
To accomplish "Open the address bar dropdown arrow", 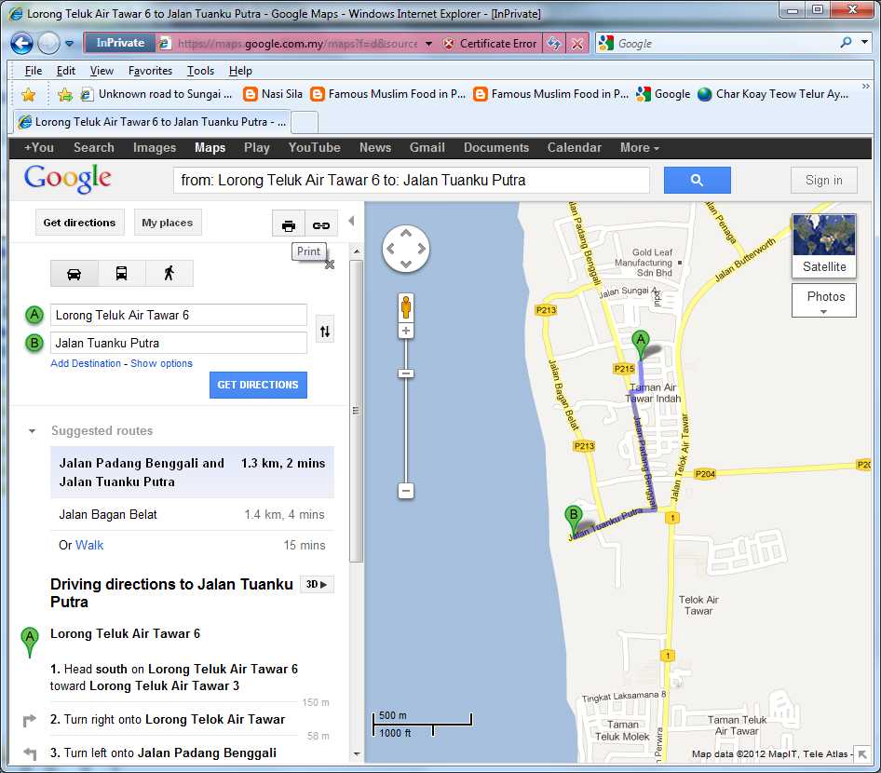I will 427,43.
